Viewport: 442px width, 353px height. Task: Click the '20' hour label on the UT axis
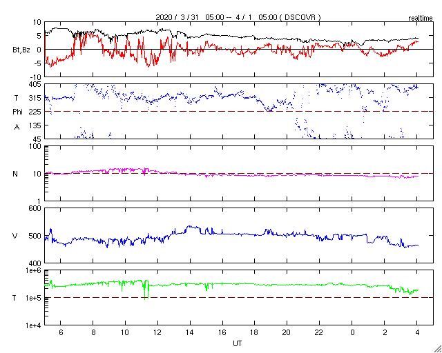pos(287,332)
